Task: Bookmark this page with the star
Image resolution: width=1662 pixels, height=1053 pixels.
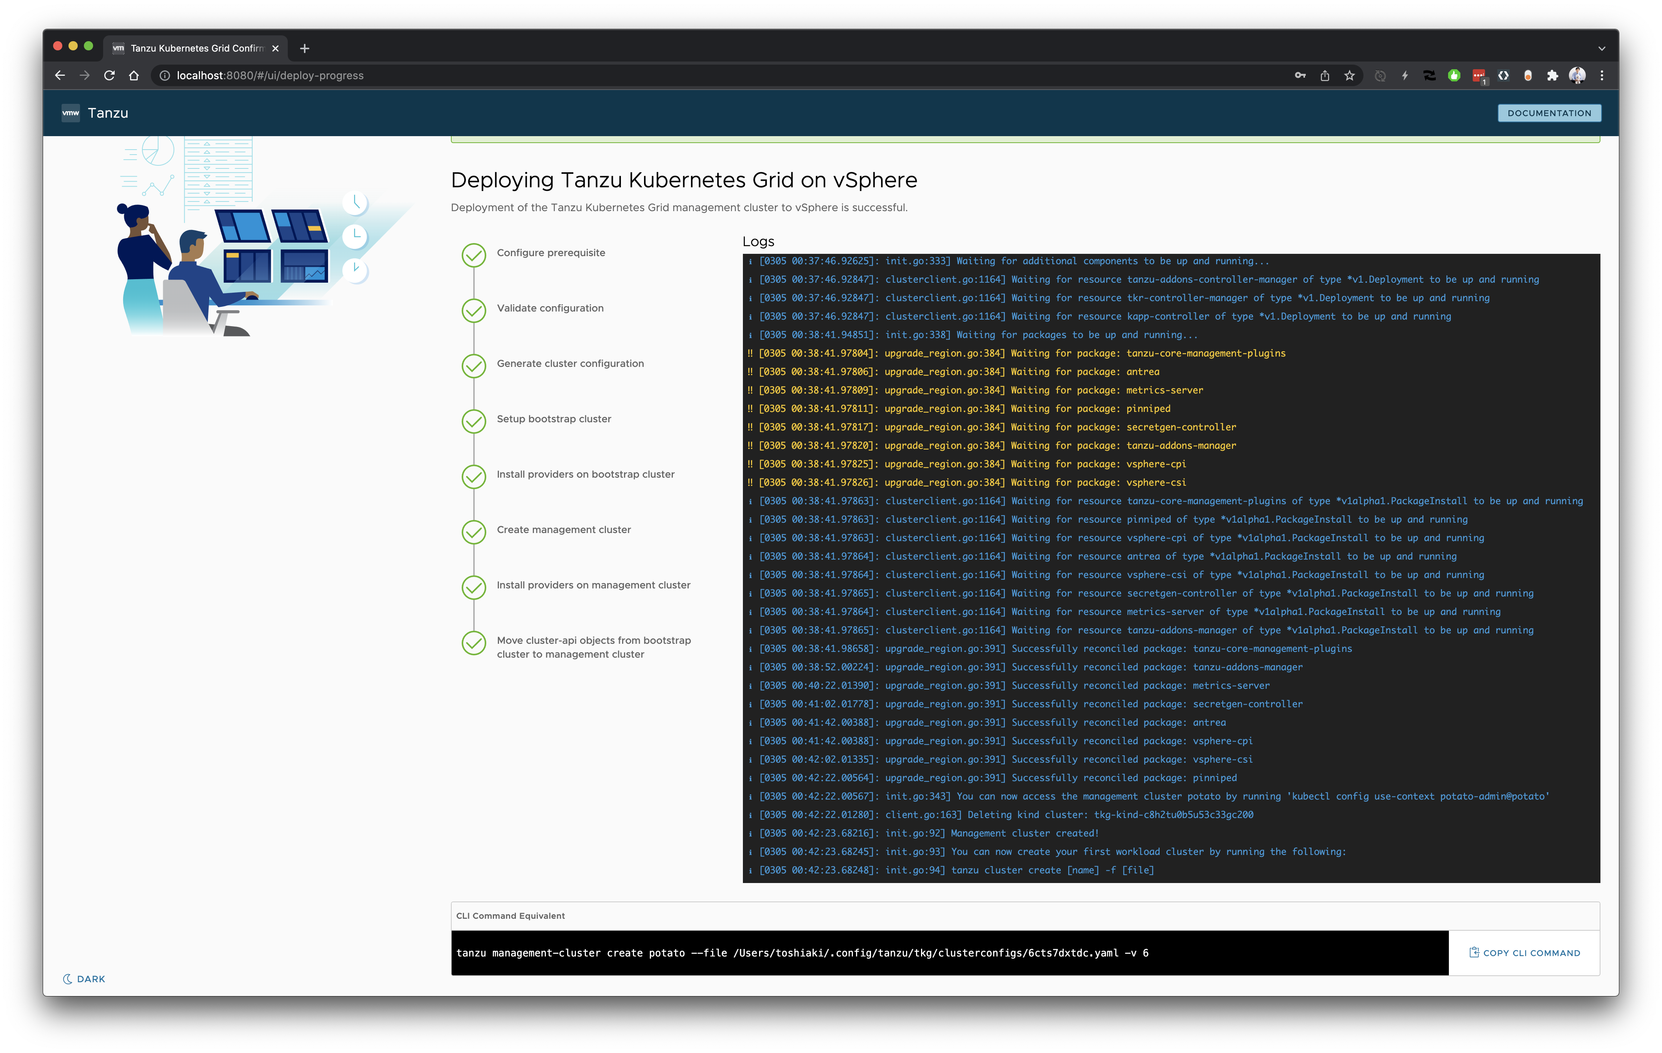Action: click(1350, 76)
